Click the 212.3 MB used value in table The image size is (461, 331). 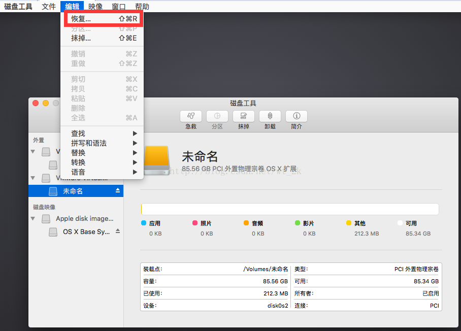(x=276, y=293)
